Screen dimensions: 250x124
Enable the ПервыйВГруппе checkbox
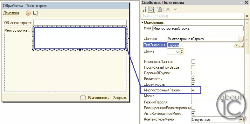click(193, 73)
